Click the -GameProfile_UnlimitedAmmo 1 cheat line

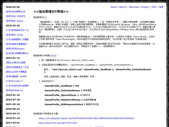(68, 91)
